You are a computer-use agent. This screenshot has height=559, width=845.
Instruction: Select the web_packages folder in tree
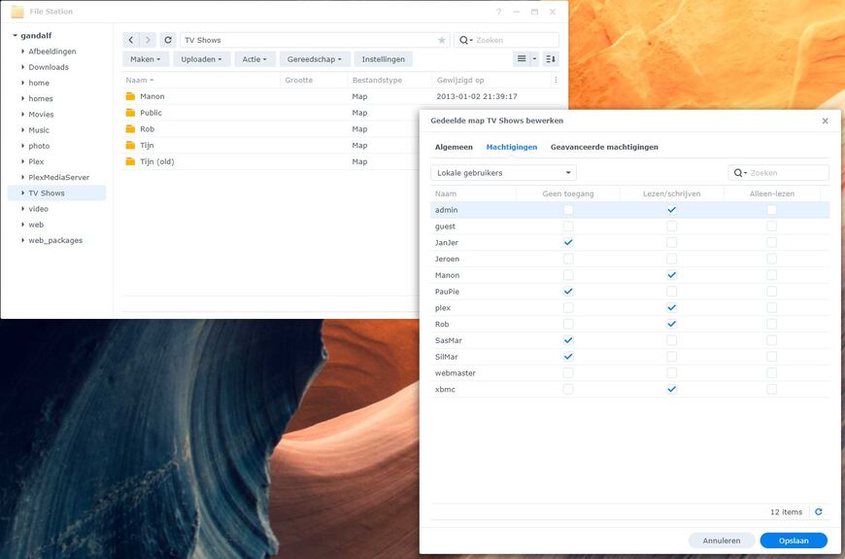[55, 240]
